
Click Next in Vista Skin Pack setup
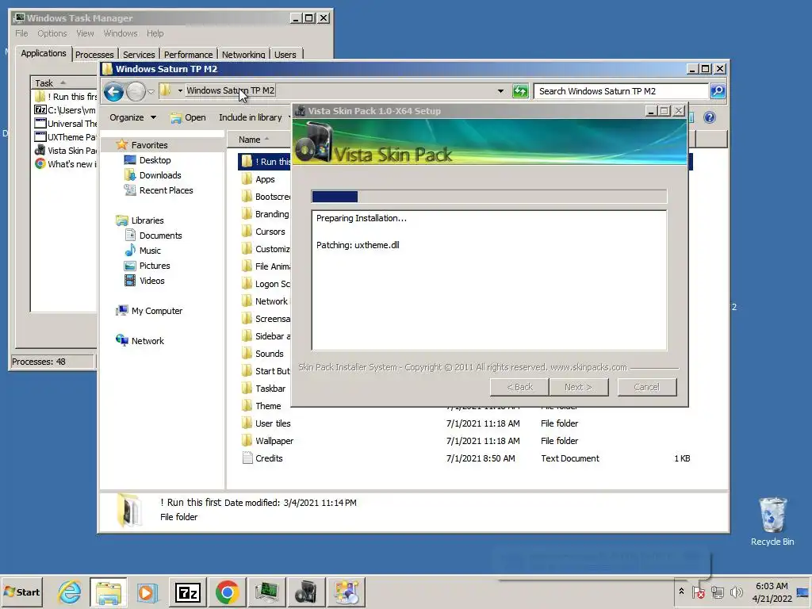pyautogui.click(x=578, y=387)
